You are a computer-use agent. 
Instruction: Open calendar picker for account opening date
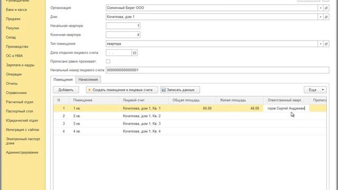tap(135, 53)
